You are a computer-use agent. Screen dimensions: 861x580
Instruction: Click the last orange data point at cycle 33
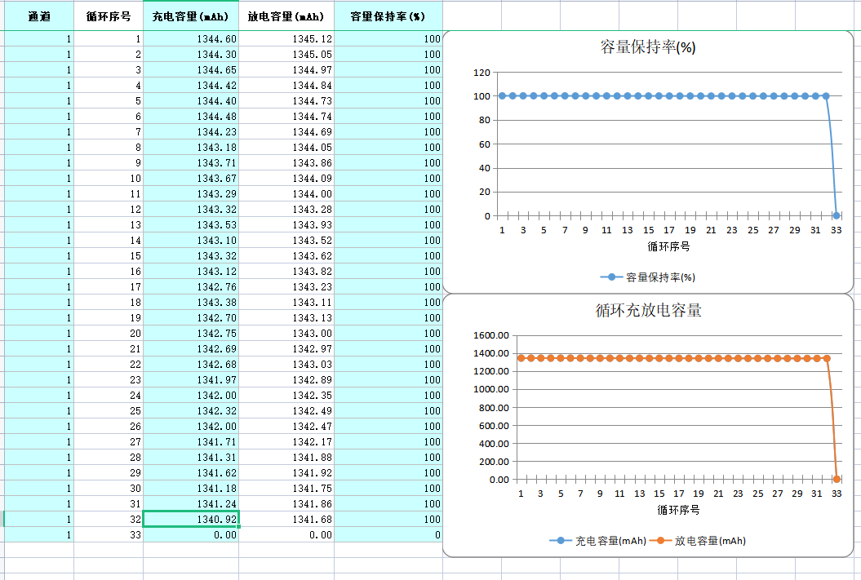point(837,479)
